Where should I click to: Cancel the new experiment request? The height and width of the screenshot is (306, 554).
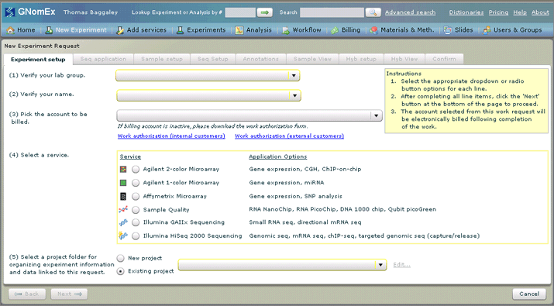[x=529, y=294]
